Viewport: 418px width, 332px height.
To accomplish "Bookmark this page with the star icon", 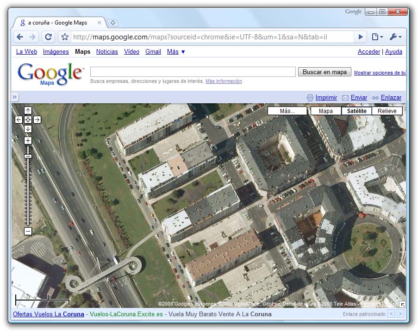I will point(65,37).
